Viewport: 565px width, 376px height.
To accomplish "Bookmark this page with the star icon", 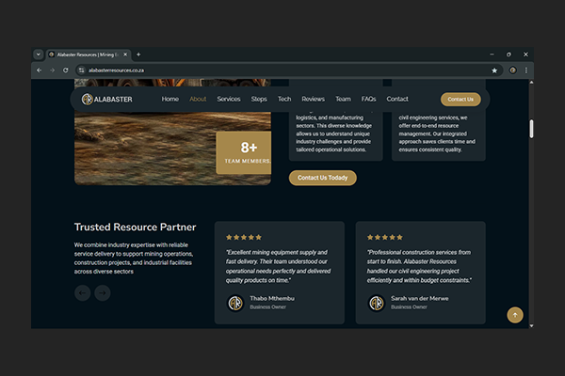I will coord(494,70).
